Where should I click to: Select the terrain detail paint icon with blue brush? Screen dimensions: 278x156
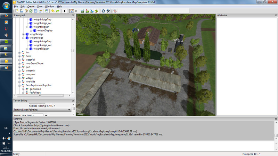pos(92,11)
